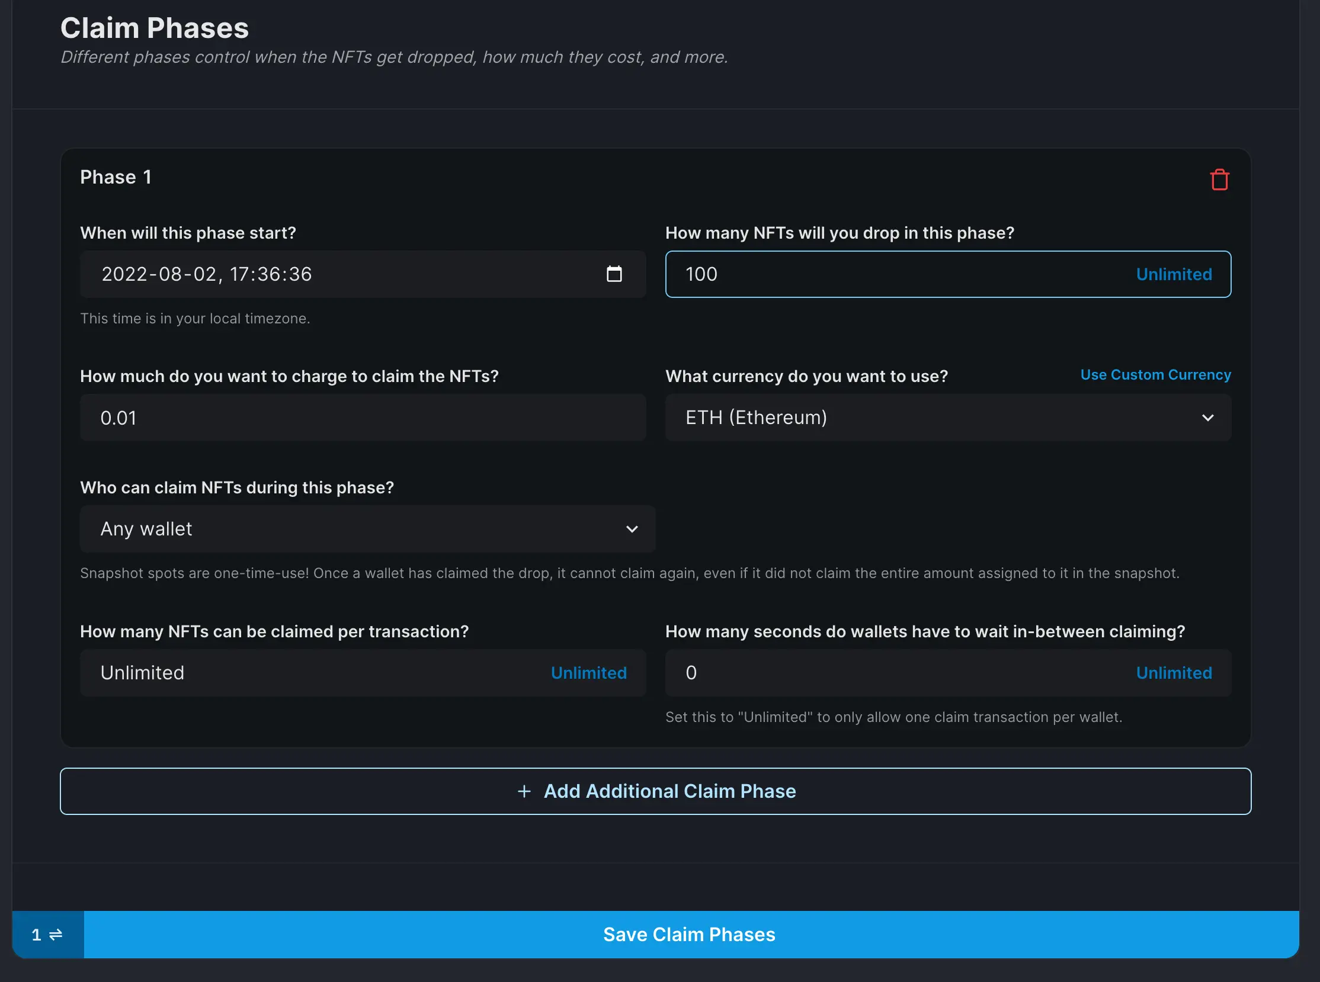Set NFTs per transaction to Unlimited
This screenshot has height=982, width=1320.
point(588,673)
